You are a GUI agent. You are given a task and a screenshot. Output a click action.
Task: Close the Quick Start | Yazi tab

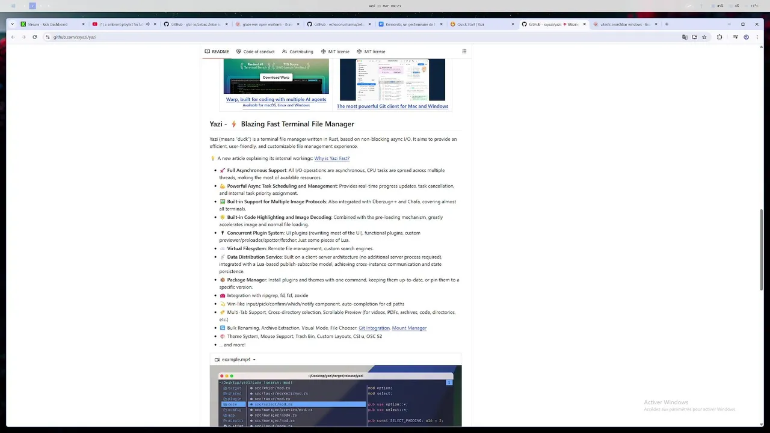pos(513,24)
